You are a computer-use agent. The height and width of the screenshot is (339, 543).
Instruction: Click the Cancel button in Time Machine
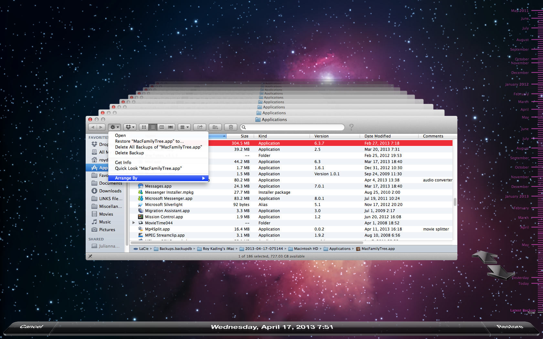[31, 327]
